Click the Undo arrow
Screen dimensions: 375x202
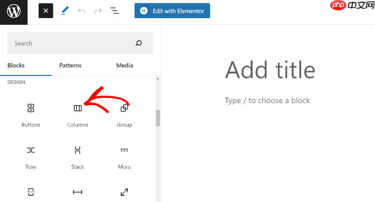pos(82,11)
